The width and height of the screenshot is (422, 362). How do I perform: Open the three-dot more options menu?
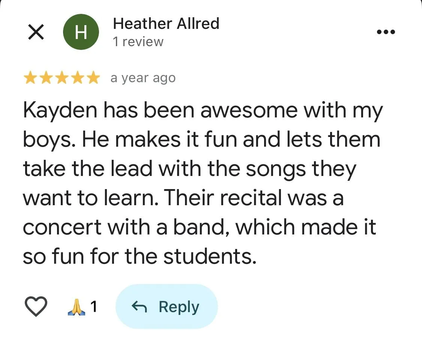click(x=386, y=32)
